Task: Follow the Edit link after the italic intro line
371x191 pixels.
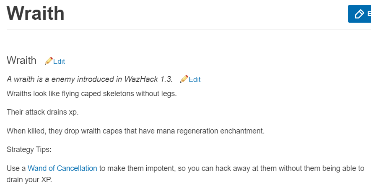Action: click(x=195, y=79)
